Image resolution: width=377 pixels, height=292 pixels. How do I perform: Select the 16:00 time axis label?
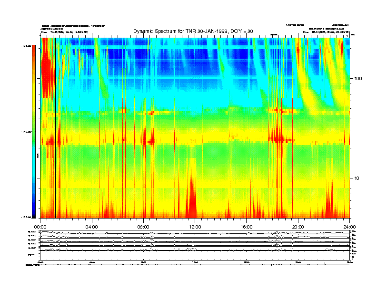[x=247, y=227]
